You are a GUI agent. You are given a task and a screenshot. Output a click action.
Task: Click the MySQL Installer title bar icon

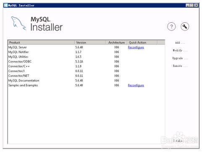click(6, 5)
